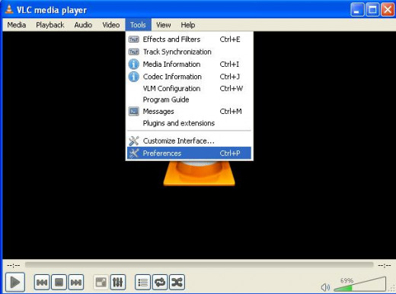Image resolution: width=396 pixels, height=294 pixels.
Task: Adjust the volume slider at 69%
Action: click(360, 285)
